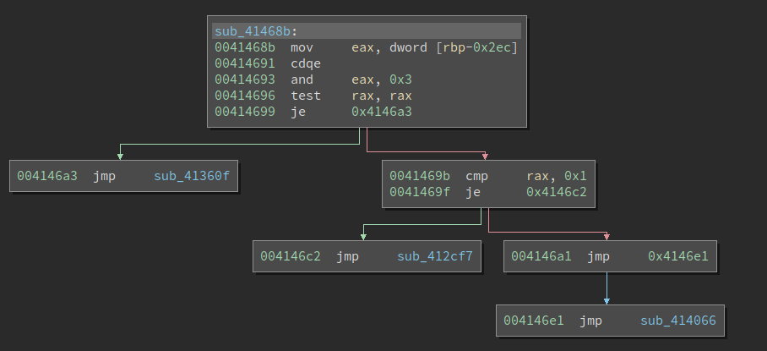This screenshot has width=767, height=351.
Task: Select address 0041468b on the mov line
Action: pos(244,47)
